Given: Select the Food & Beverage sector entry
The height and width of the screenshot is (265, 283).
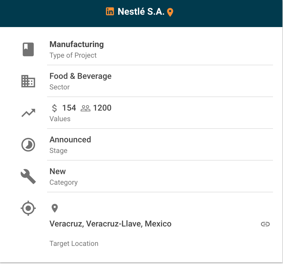Looking at the screenshot, I should [x=80, y=76].
